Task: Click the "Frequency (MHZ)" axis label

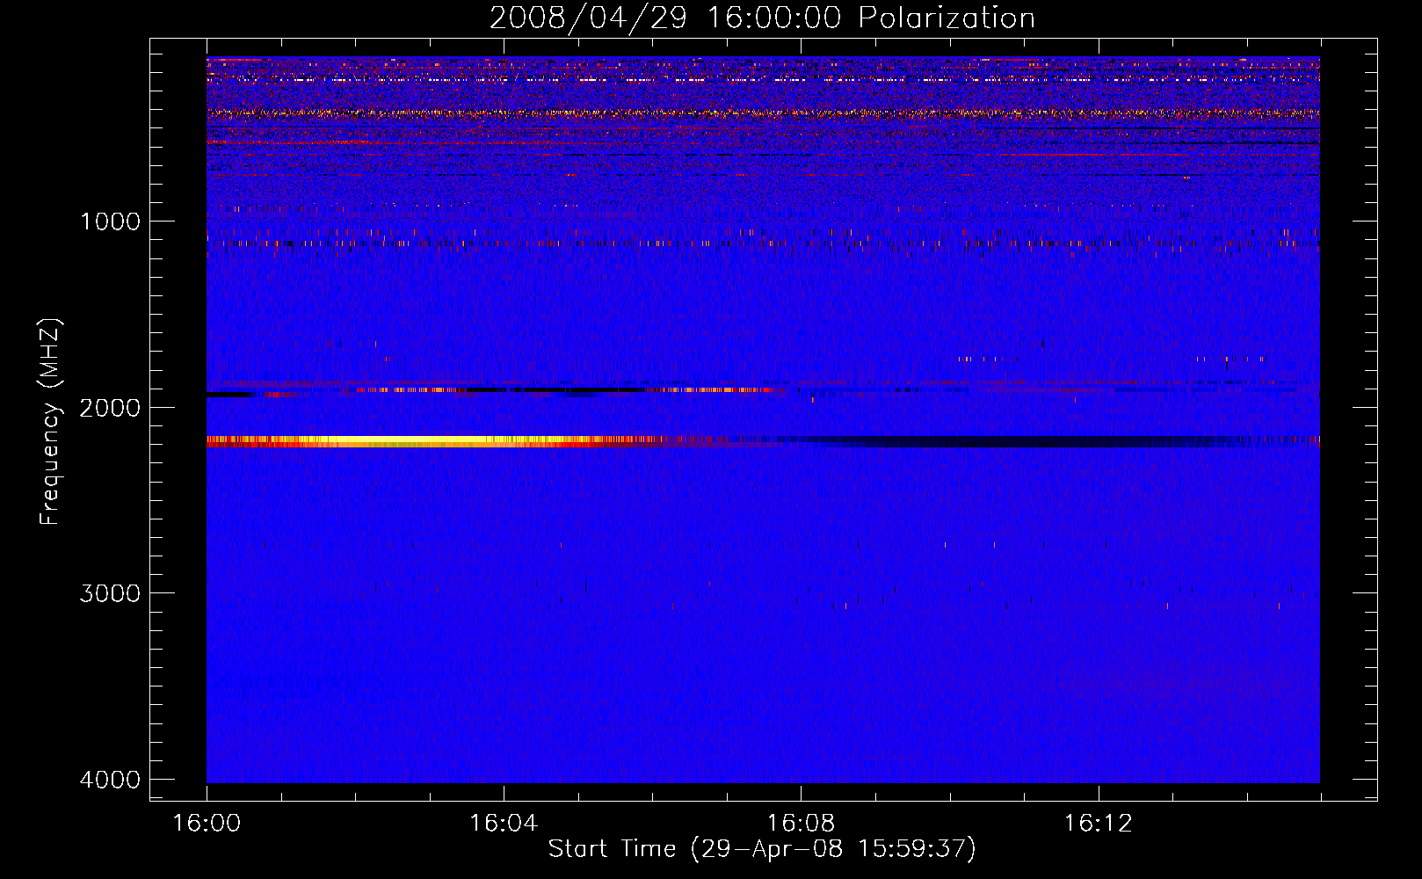Action: click(50, 422)
